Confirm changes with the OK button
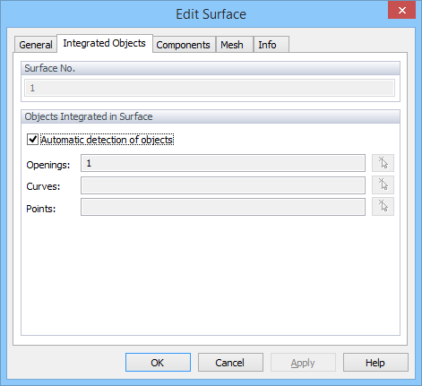This screenshot has height=386, width=422. [x=158, y=363]
